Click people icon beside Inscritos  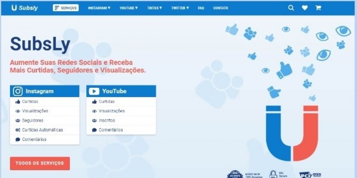click(94, 121)
